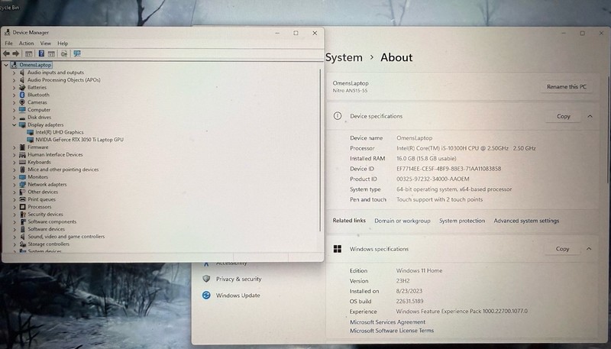Select the Security devices icon

(x=22, y=215)
